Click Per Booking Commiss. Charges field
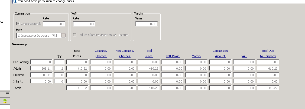305x109 pixels. click(x=101, y=62)
